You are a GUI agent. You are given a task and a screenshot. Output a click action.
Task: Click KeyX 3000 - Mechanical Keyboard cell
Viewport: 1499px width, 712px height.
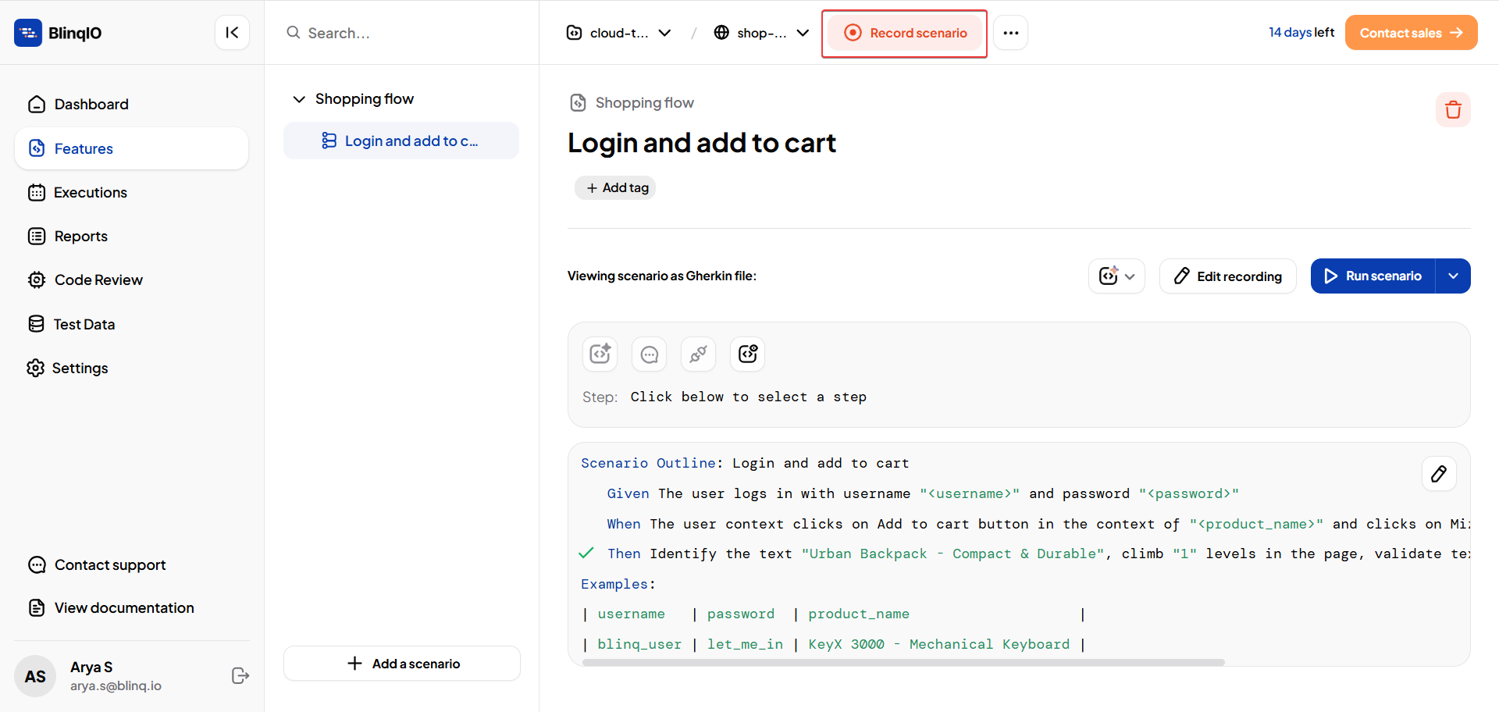tap(938, 644)
